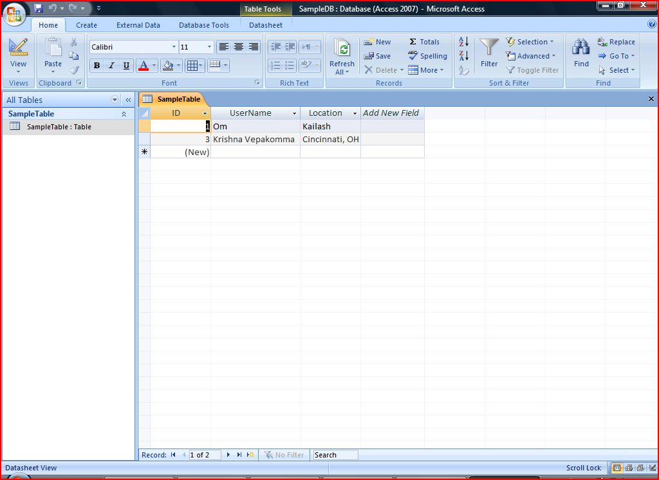This screenshot has height=480, width=659.
Task: Click the Increase indent icon in Rich Text
Action: pos(290,47)
